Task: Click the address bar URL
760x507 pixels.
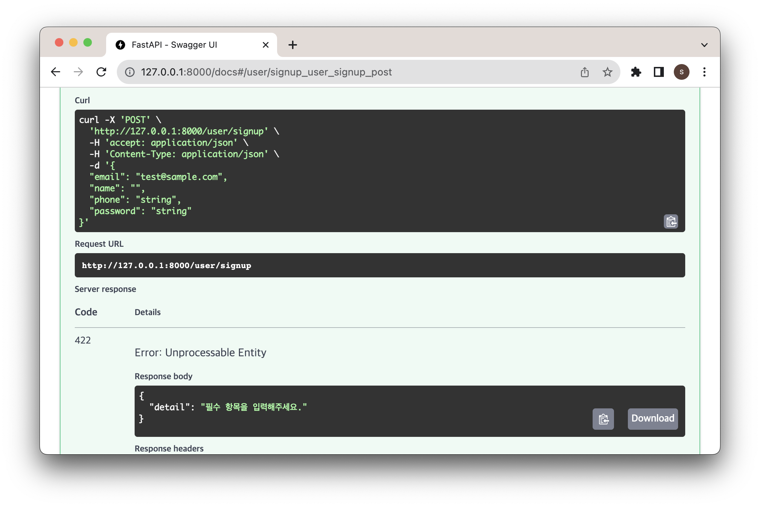Action: (266, 72)
